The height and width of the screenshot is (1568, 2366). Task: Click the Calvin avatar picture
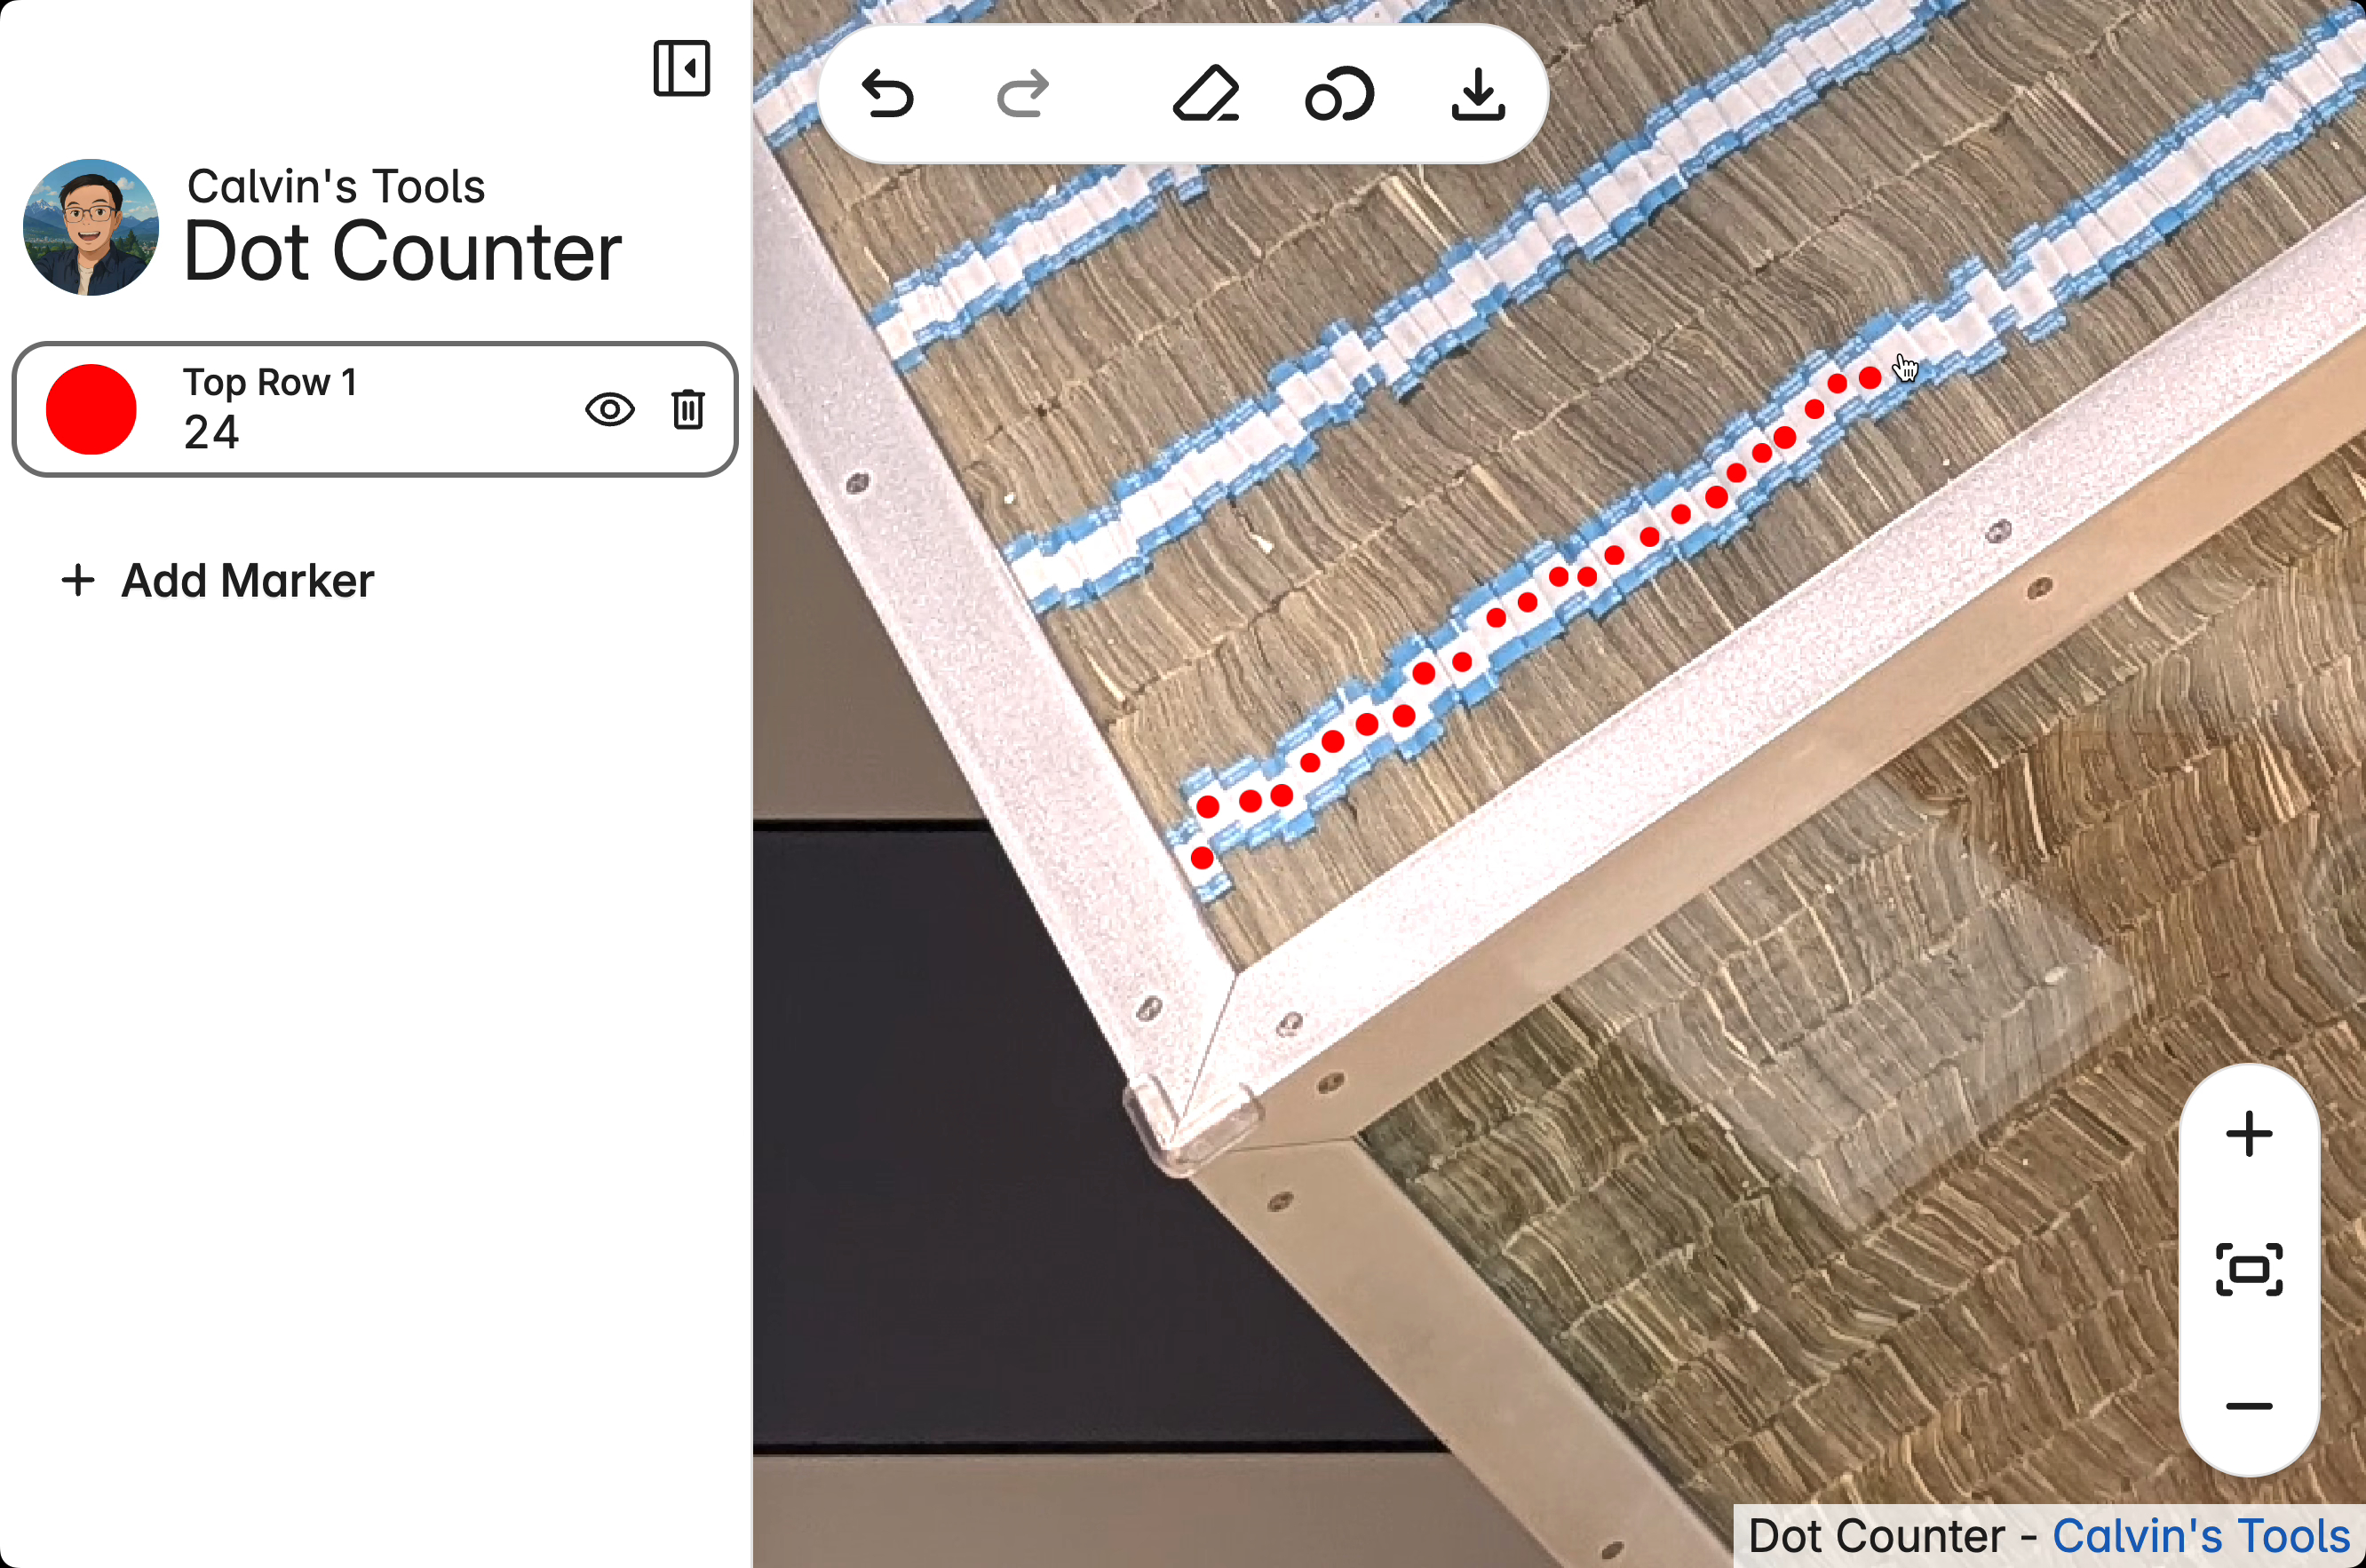tap(91, 227)
